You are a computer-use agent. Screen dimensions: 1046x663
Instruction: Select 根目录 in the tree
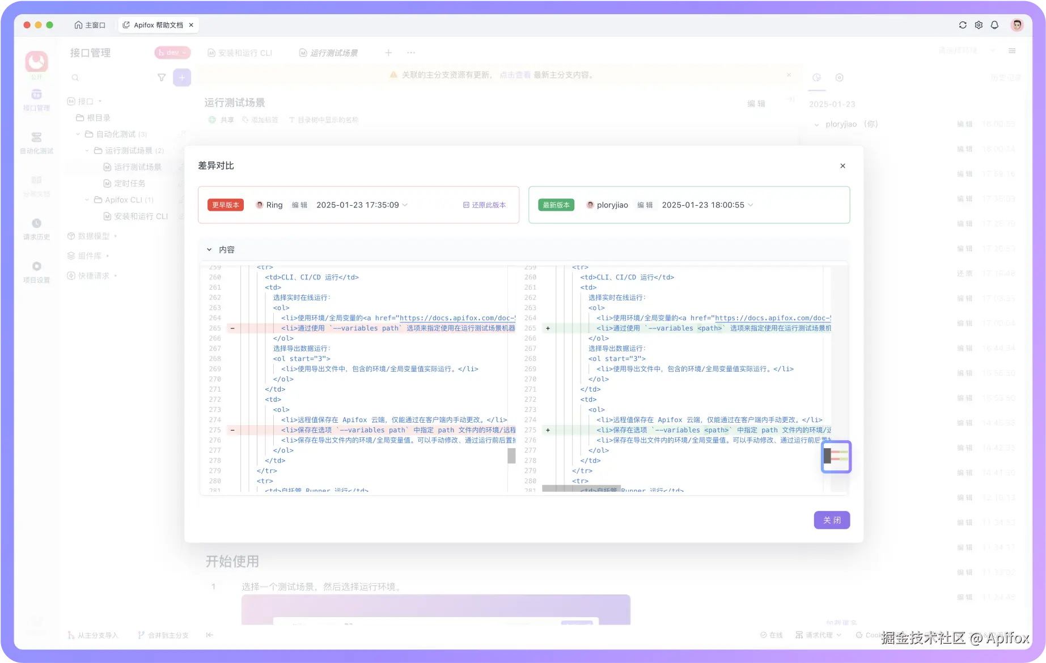point(94,118)
